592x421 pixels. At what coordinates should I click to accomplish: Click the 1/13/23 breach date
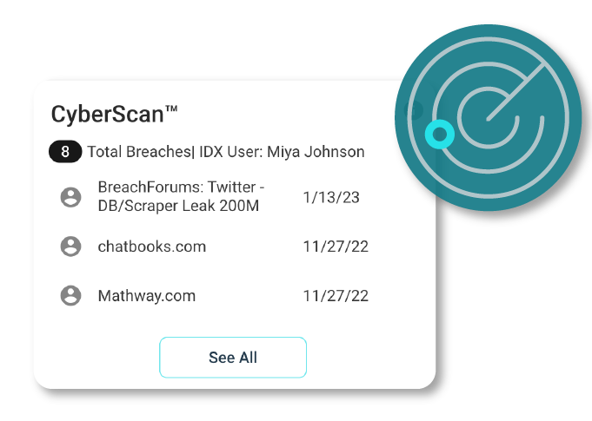coord(331,198)
